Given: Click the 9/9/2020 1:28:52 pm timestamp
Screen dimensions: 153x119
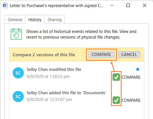Looking at the screenshot, I should [48, 77].
